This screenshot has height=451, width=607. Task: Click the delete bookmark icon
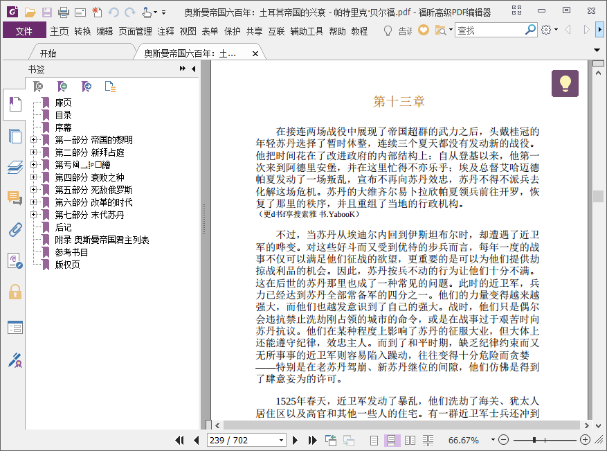[38, 87]
